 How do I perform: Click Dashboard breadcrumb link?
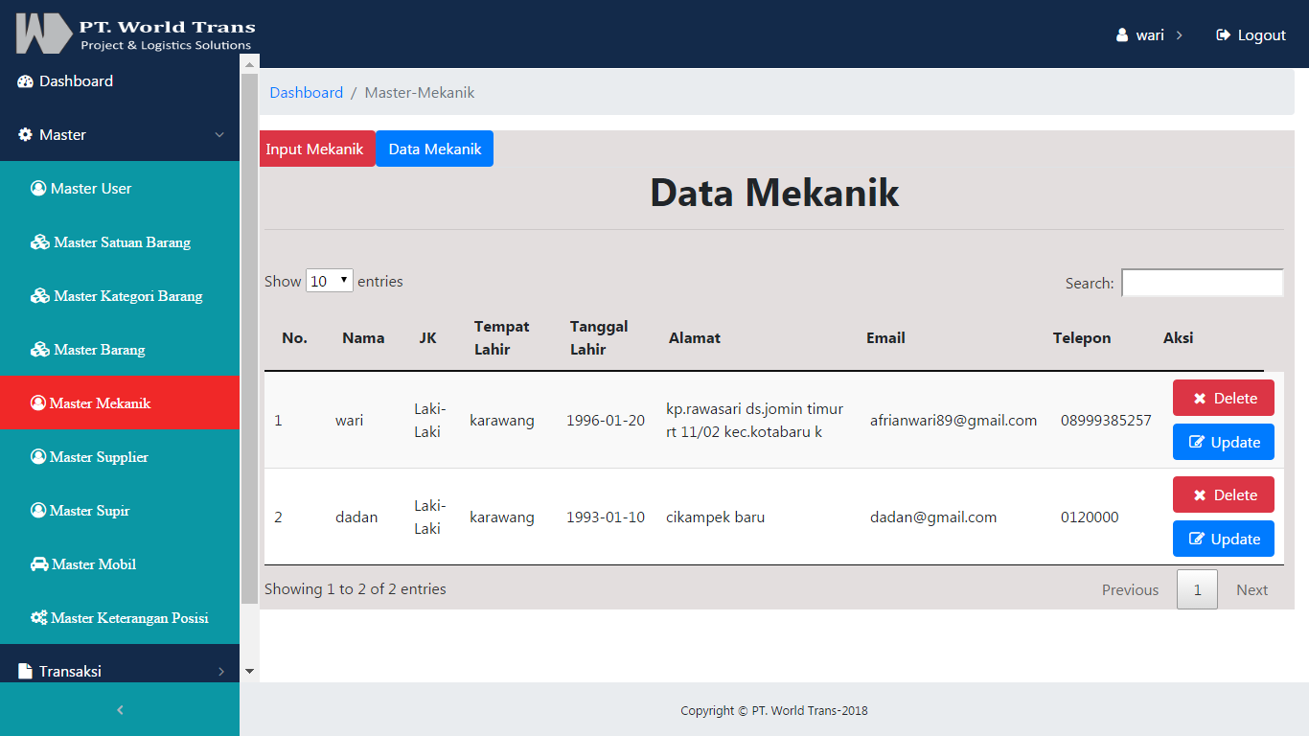pyautogui.click(x=306, y=93)
